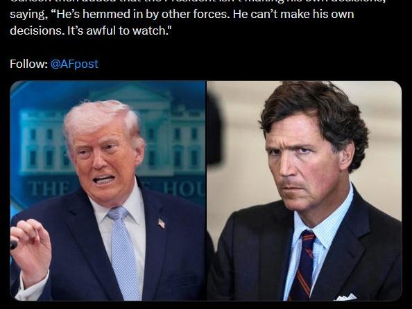
Task: Click the "Follow:" label text
Action: pyautogui.click(x=29, y=64)
